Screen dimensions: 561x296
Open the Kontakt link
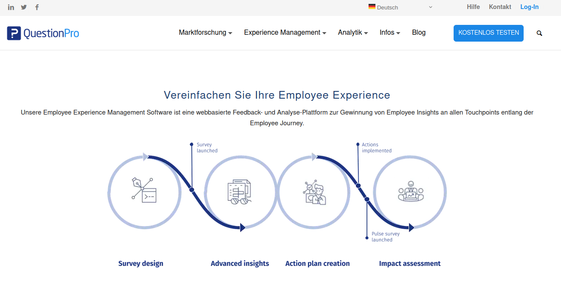point(500,7)
